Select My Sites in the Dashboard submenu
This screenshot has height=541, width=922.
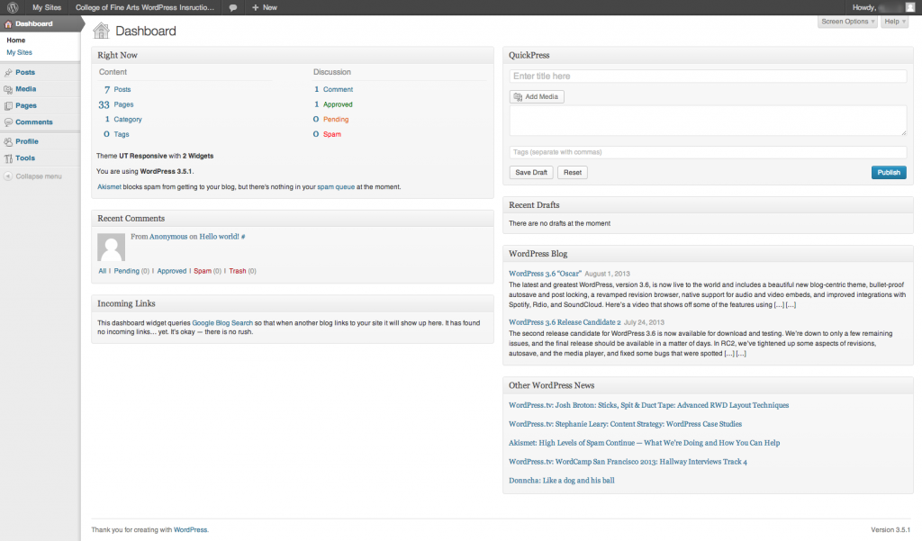click(20, 53)
